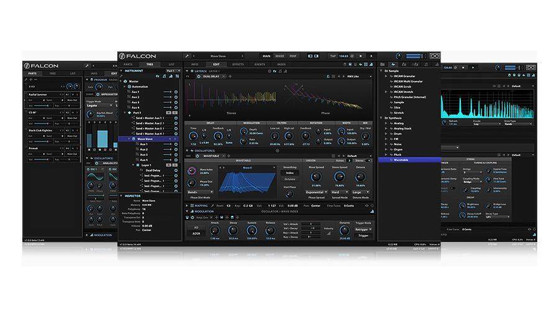Open the EVENTS tab
The width and height of the screenshot is (559, 317).
click(x=260, y=65)
